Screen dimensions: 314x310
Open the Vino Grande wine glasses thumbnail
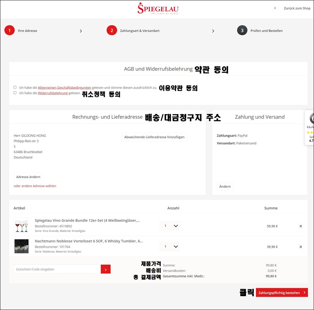[x=22, y=226]
